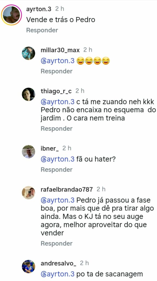
Task: Open millar30_max username
Action: pyautogui.click(x=60, y=50)
